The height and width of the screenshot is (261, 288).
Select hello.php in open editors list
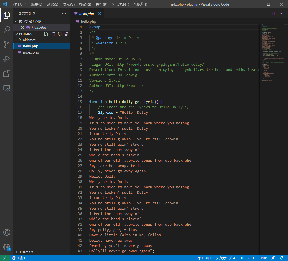[42, 28]
